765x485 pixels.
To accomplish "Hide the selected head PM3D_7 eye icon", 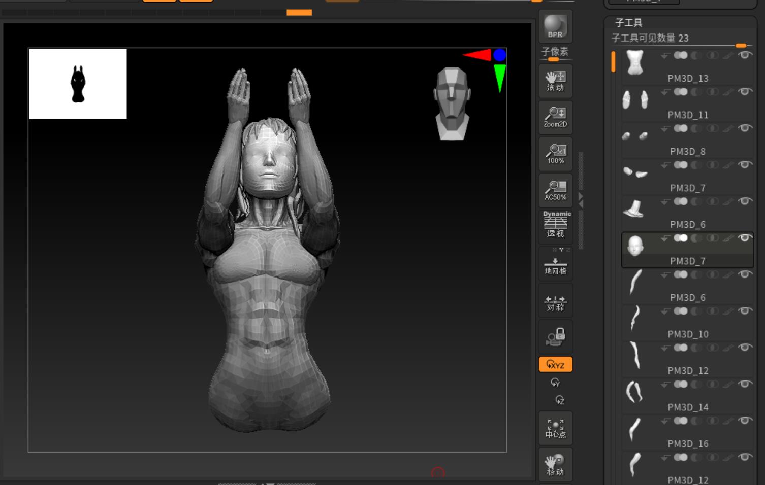I will tap(745, 238).
